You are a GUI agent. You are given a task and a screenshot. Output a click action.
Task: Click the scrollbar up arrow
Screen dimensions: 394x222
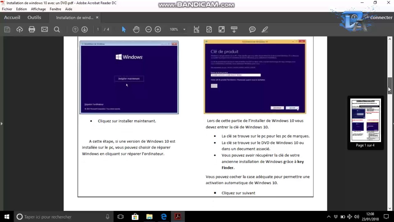(390, 39)
